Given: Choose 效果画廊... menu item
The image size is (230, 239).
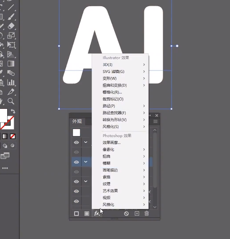Looking at the screenshot, I should tap(120, 143).
